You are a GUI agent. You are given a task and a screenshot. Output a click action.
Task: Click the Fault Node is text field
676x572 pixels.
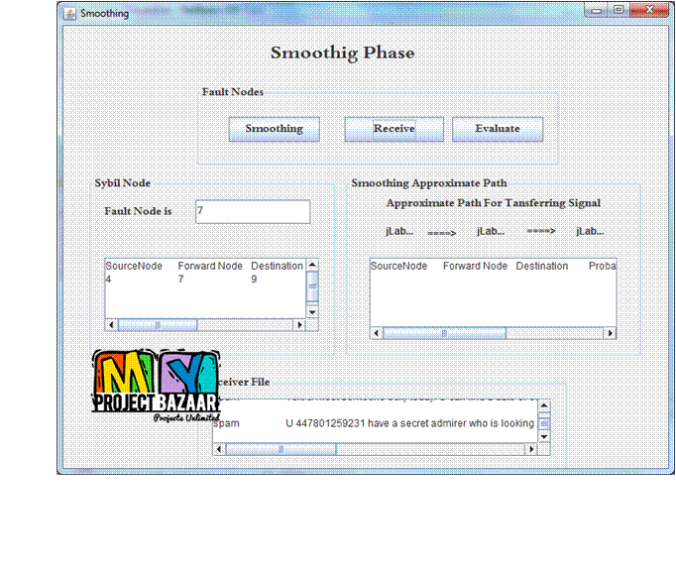(252, 211)
